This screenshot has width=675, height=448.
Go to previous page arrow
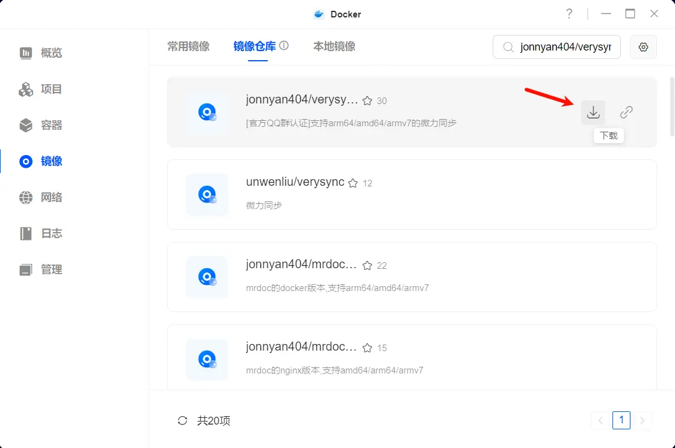pyautogui.click(x=600, y=420)
